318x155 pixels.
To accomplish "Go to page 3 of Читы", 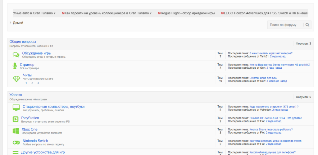I will click(38, 83).
